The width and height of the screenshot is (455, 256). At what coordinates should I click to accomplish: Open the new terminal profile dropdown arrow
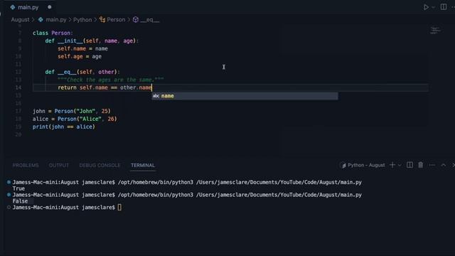[400, 165]
